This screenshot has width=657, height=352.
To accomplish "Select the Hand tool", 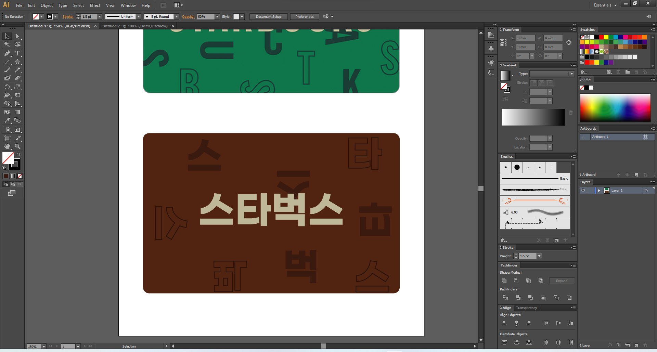I will [7, 146].
